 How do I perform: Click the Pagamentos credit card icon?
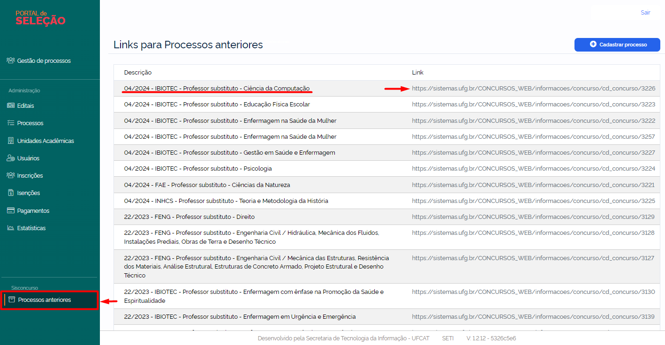[x=11, y=210]
